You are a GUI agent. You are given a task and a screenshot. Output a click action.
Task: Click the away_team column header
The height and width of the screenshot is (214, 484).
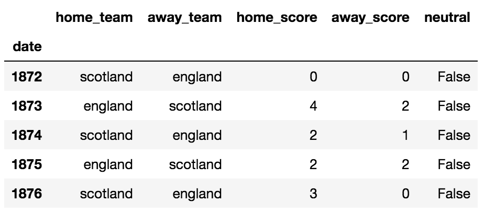184,17
